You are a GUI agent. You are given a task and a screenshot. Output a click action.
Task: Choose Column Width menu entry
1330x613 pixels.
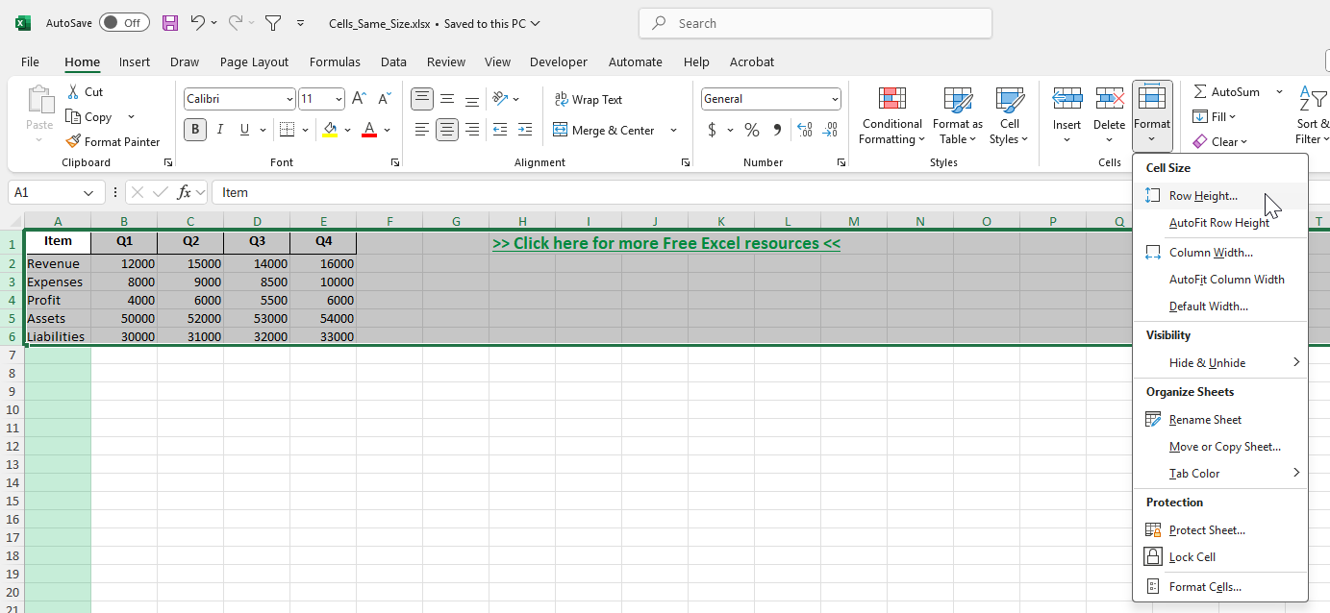point(1221,253)
